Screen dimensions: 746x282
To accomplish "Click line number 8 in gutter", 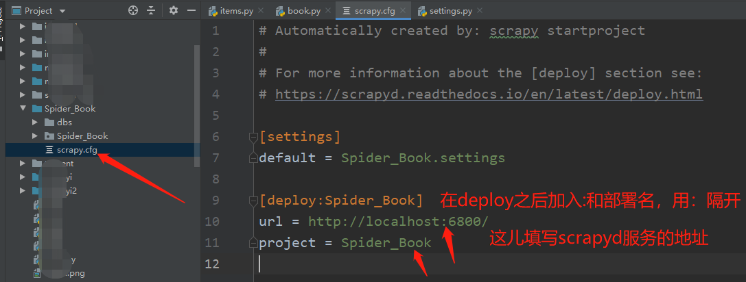I will (x=215, y=179).
